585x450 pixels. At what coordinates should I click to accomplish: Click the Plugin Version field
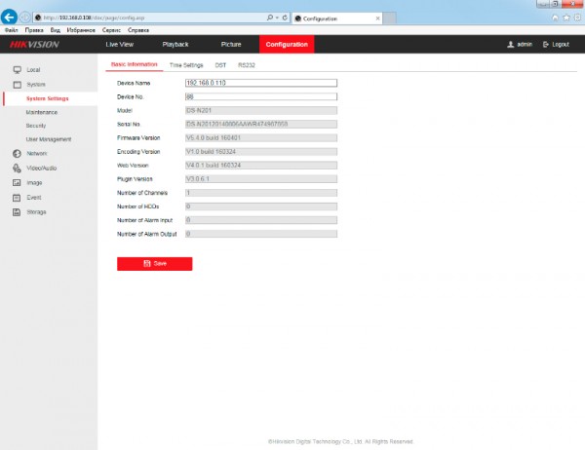point(261,179)
